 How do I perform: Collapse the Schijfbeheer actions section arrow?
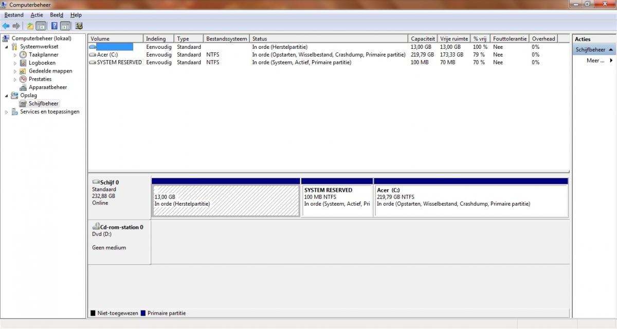tap(610, 50)
